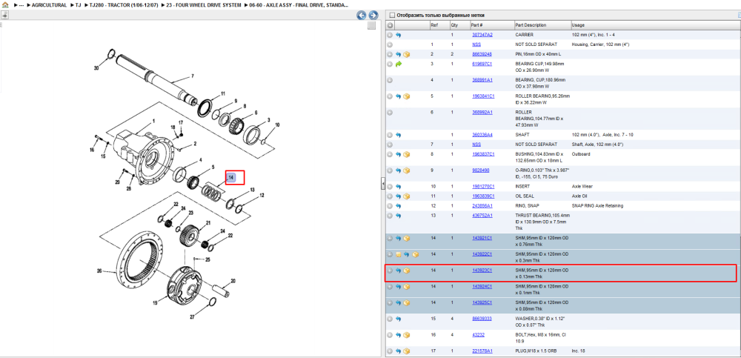
Task: Open part number link 43232
Action: (478, 335)
